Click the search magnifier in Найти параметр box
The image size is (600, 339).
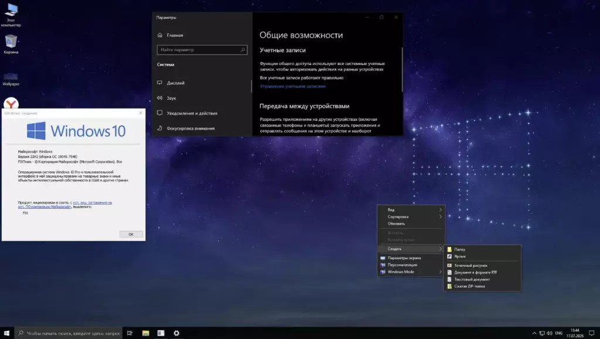243,50
